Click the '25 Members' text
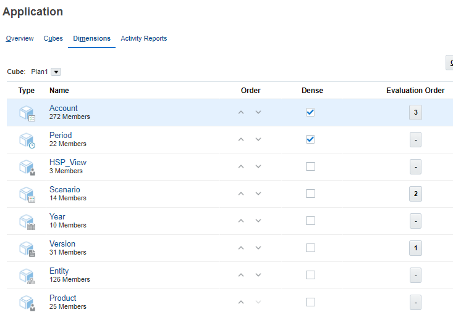 pos(68,306)
